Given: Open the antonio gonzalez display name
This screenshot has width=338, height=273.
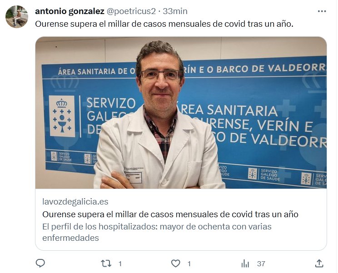Looking at the screenshot, I should [70, 11].
